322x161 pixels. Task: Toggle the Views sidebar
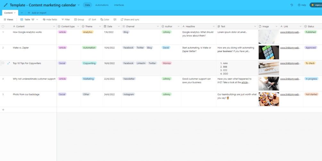[8, 20]
